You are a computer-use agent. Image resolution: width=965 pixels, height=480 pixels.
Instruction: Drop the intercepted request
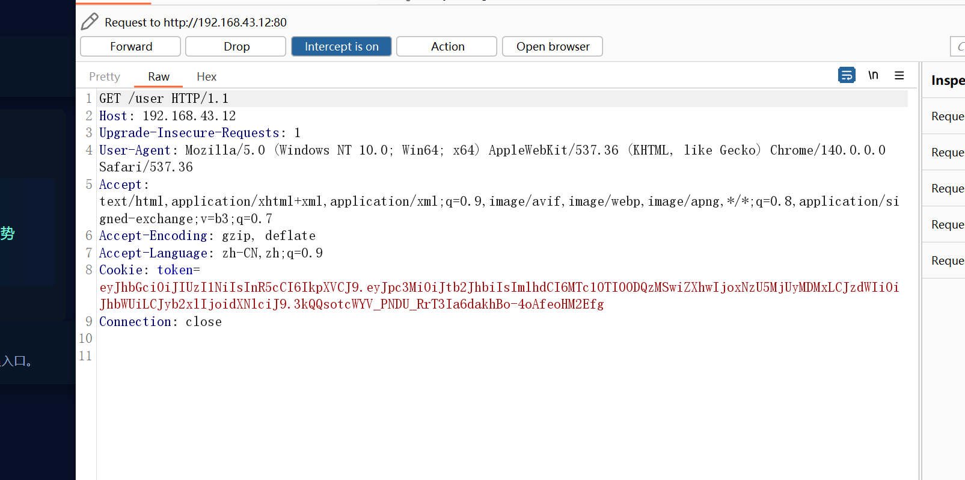click(x=236, y=46)
